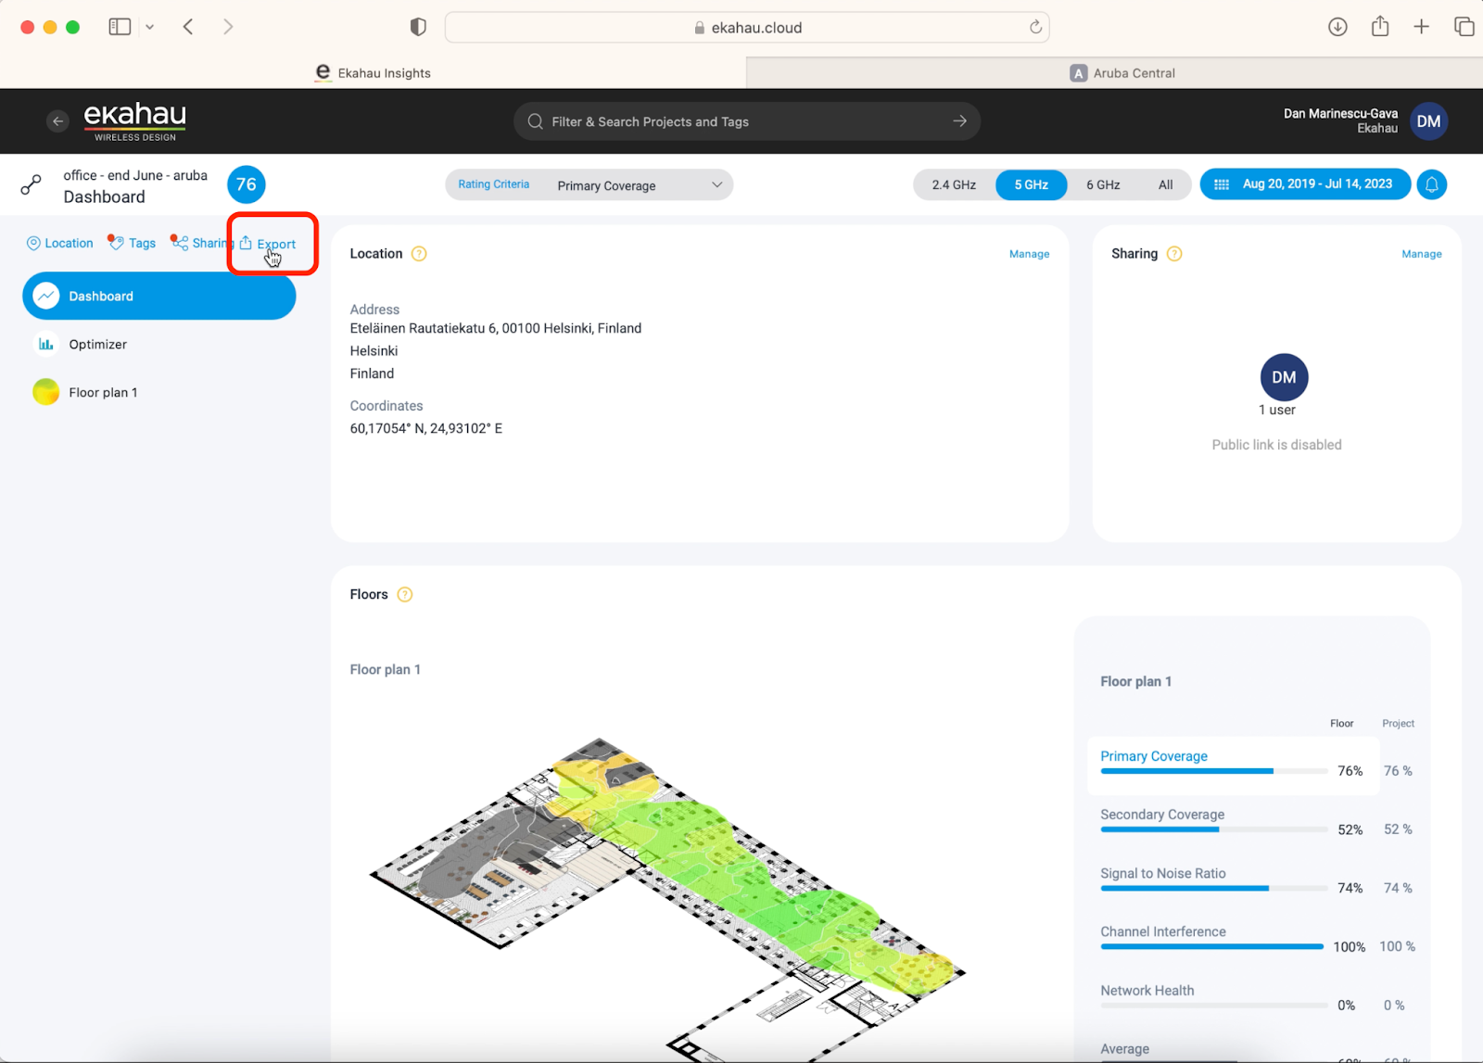The image size is (1483, 1063).
Task: Click Manage link in Sharing panel
Action: click(1421, 254)
